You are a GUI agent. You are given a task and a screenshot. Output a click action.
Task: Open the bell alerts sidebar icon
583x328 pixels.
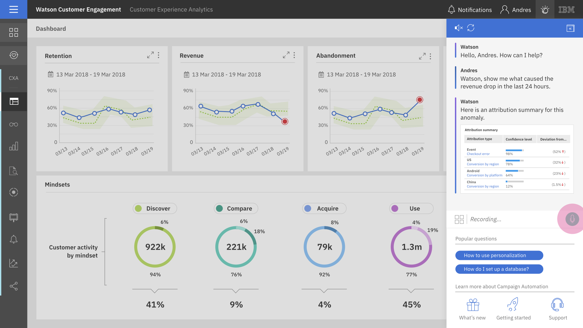point(14,239)
